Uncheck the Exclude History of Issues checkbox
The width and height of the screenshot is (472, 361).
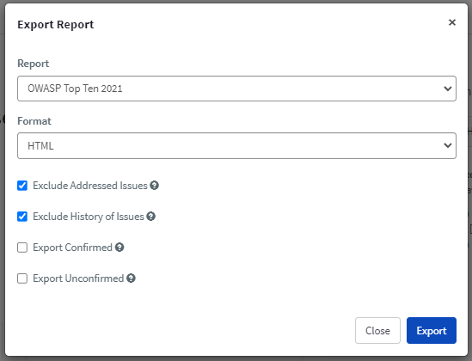tap(22, 217)
